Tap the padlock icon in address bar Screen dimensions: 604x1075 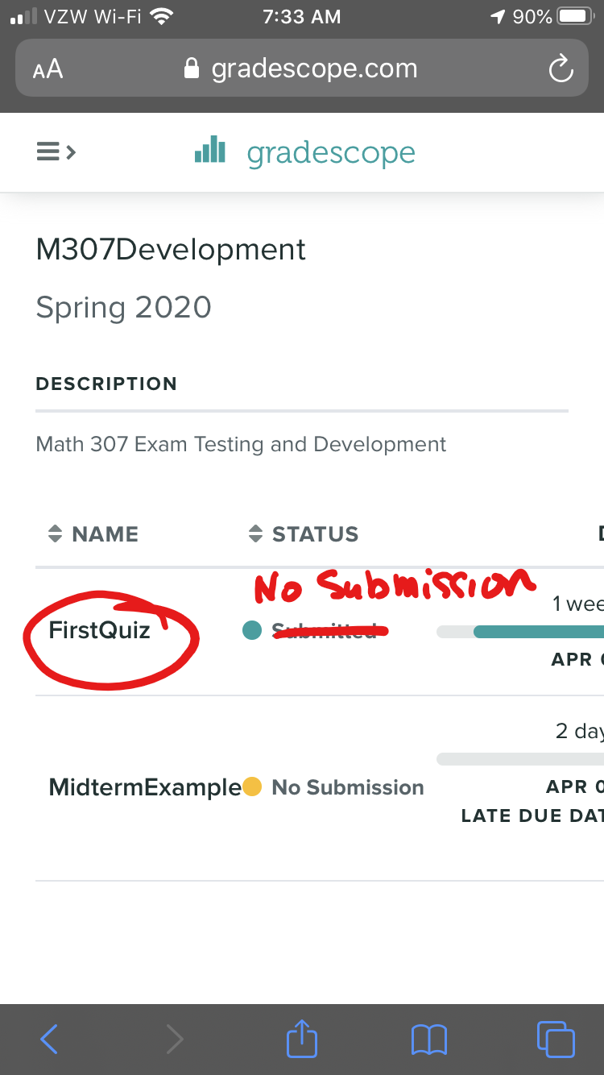(x=192, y=69)
